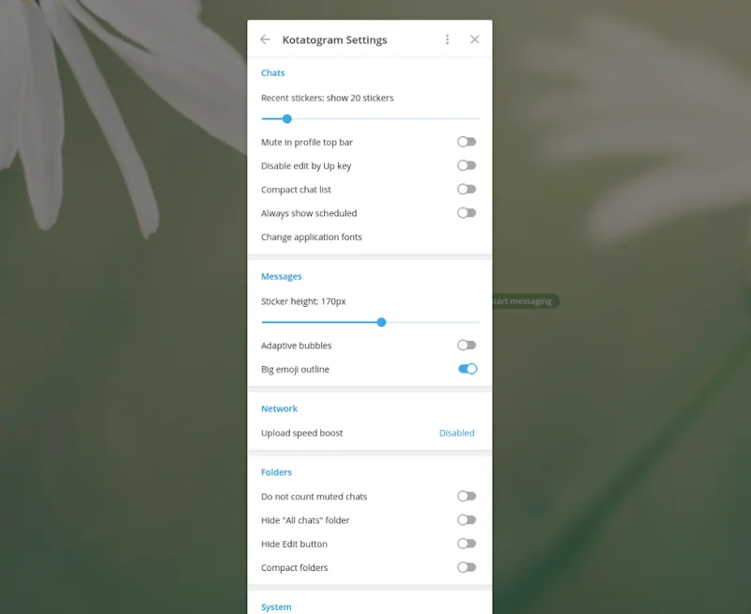Toggle Disable edit by Up key

tap(467, 166)
